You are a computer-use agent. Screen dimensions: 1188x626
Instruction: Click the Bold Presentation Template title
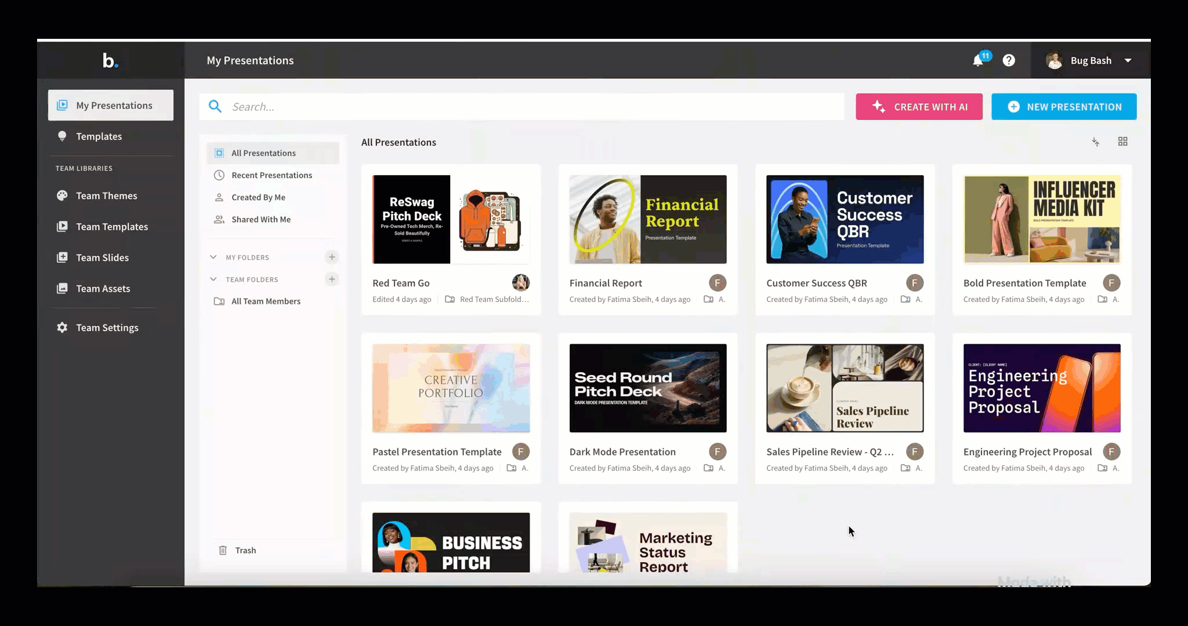pos(1024,283)
